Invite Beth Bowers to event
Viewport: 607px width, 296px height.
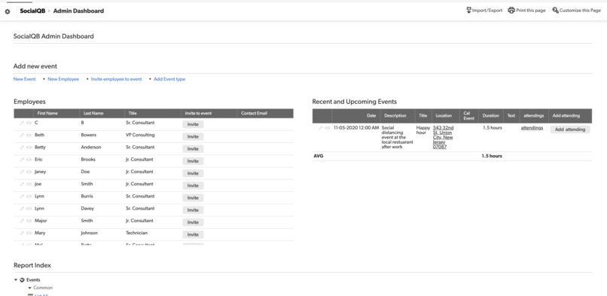coord(193,136)
